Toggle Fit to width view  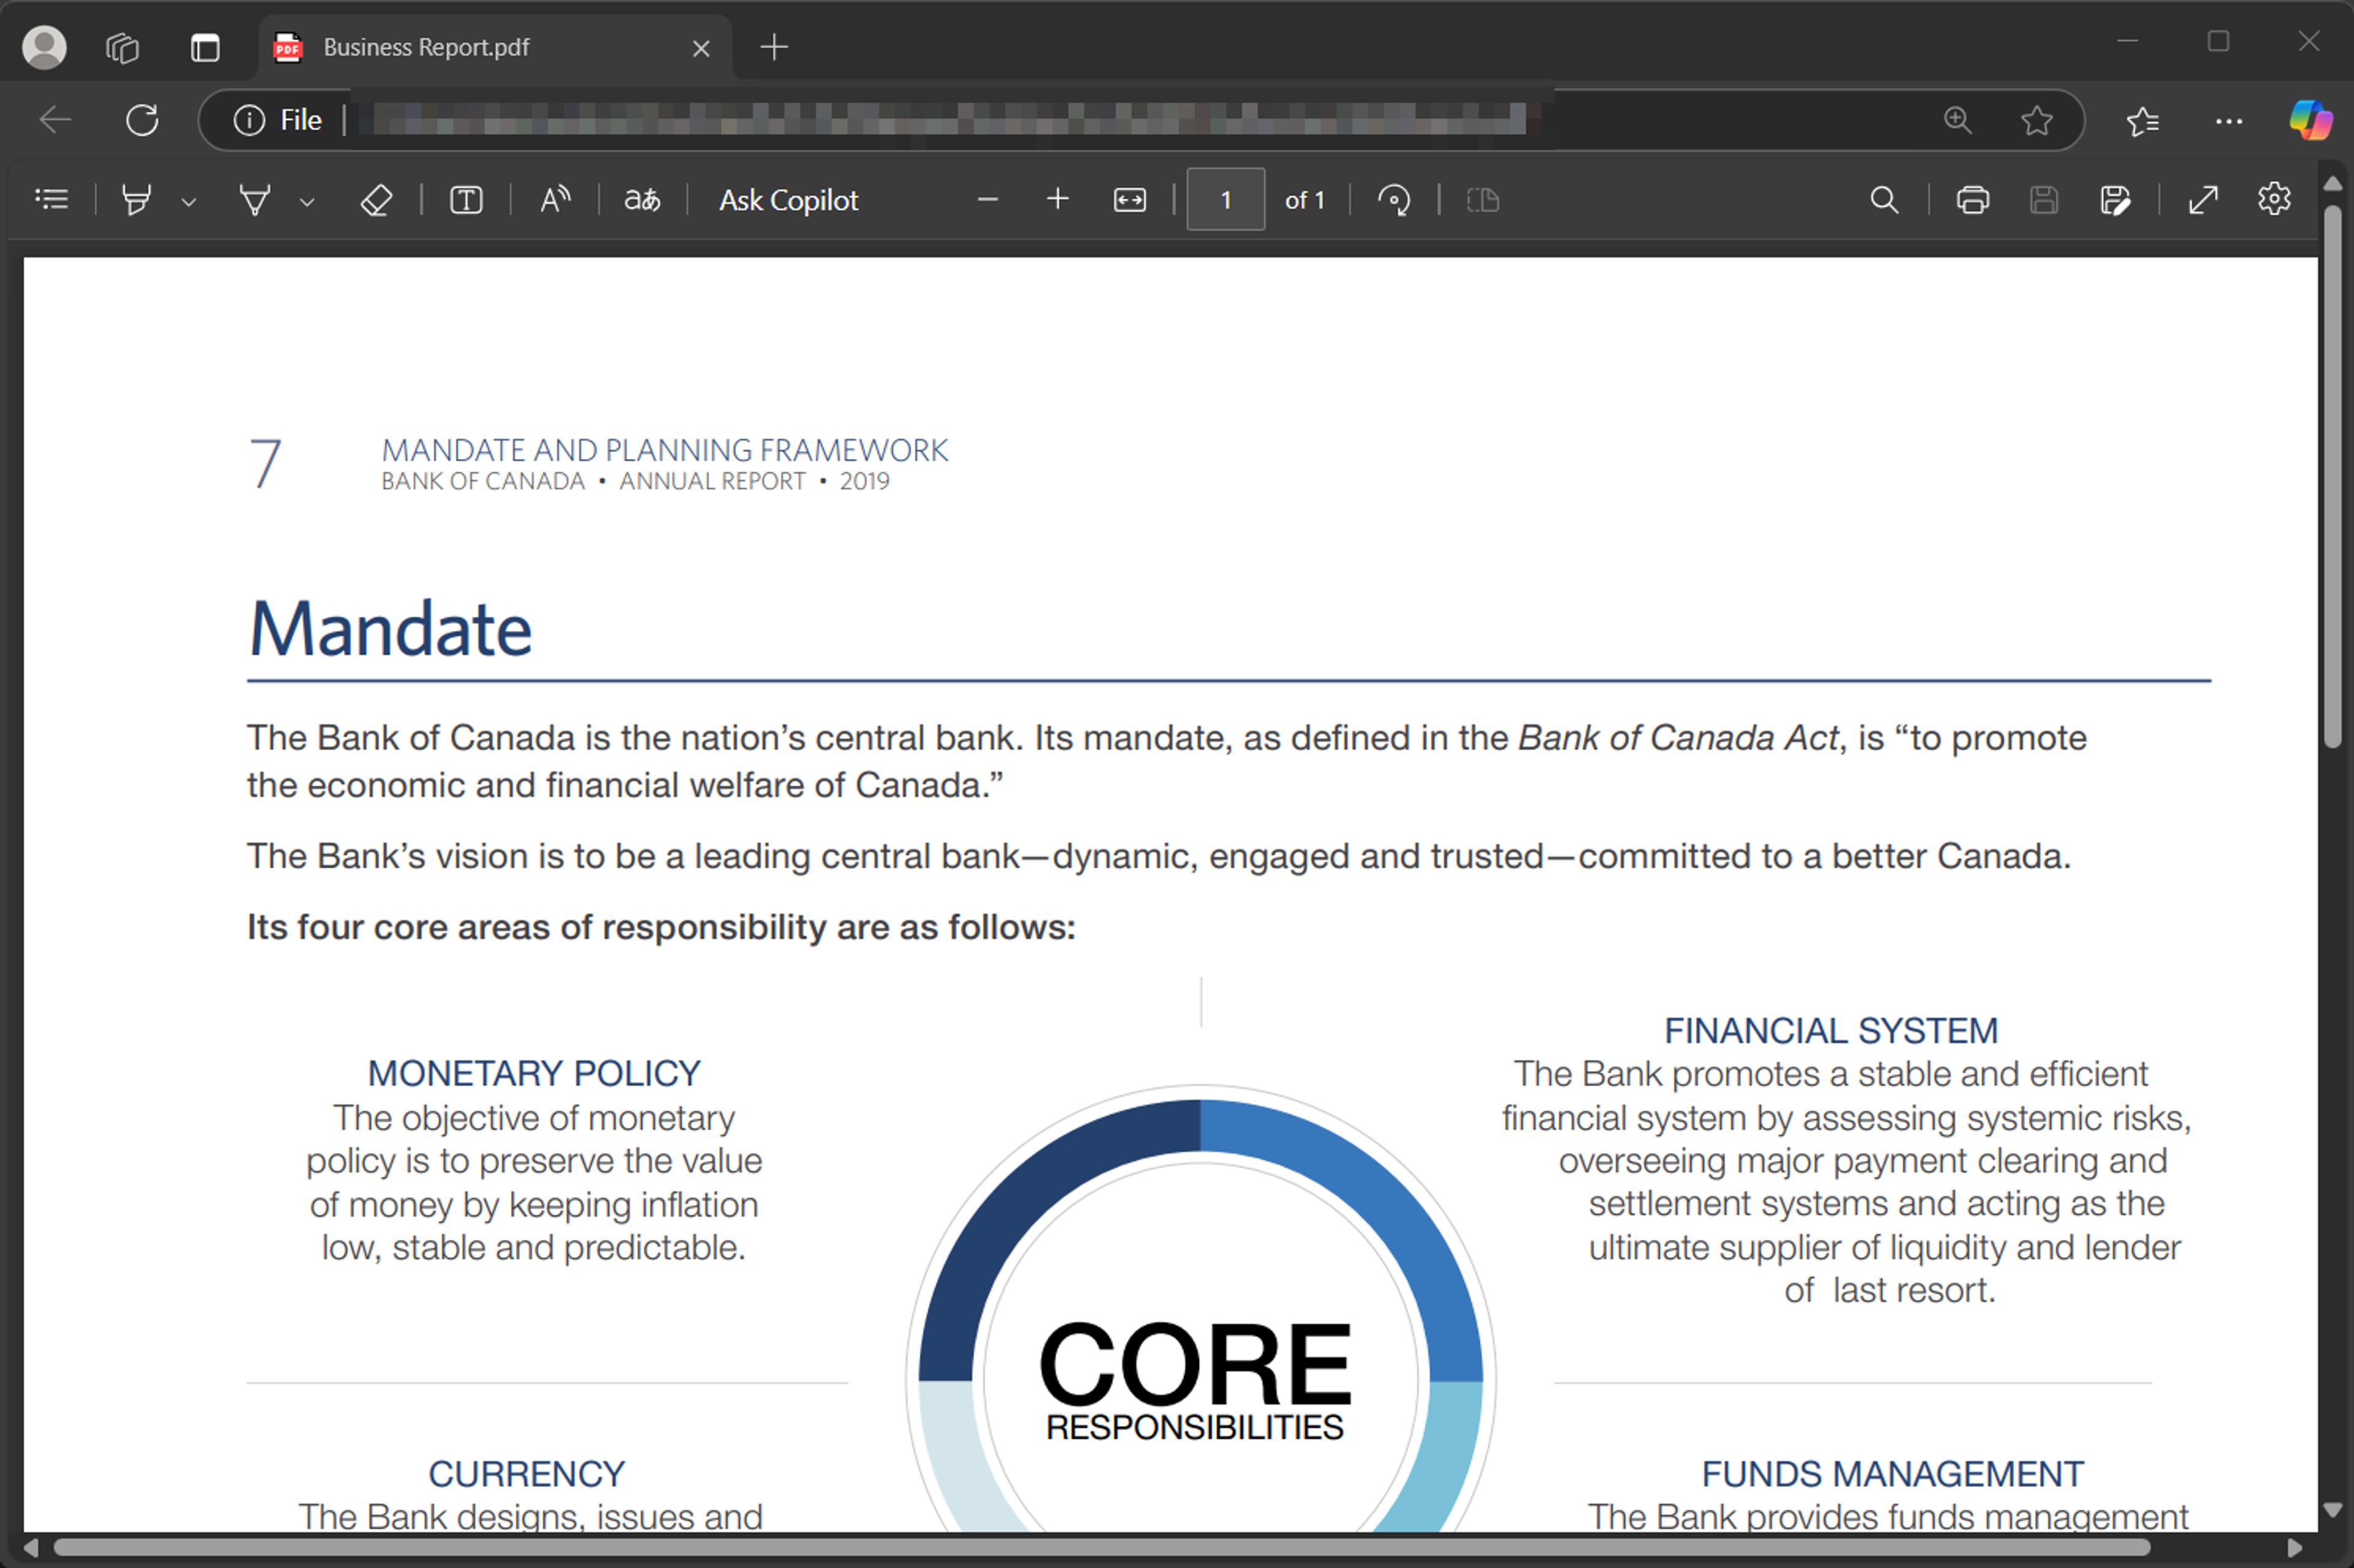pyautogui.click(x=1129, y=200)
